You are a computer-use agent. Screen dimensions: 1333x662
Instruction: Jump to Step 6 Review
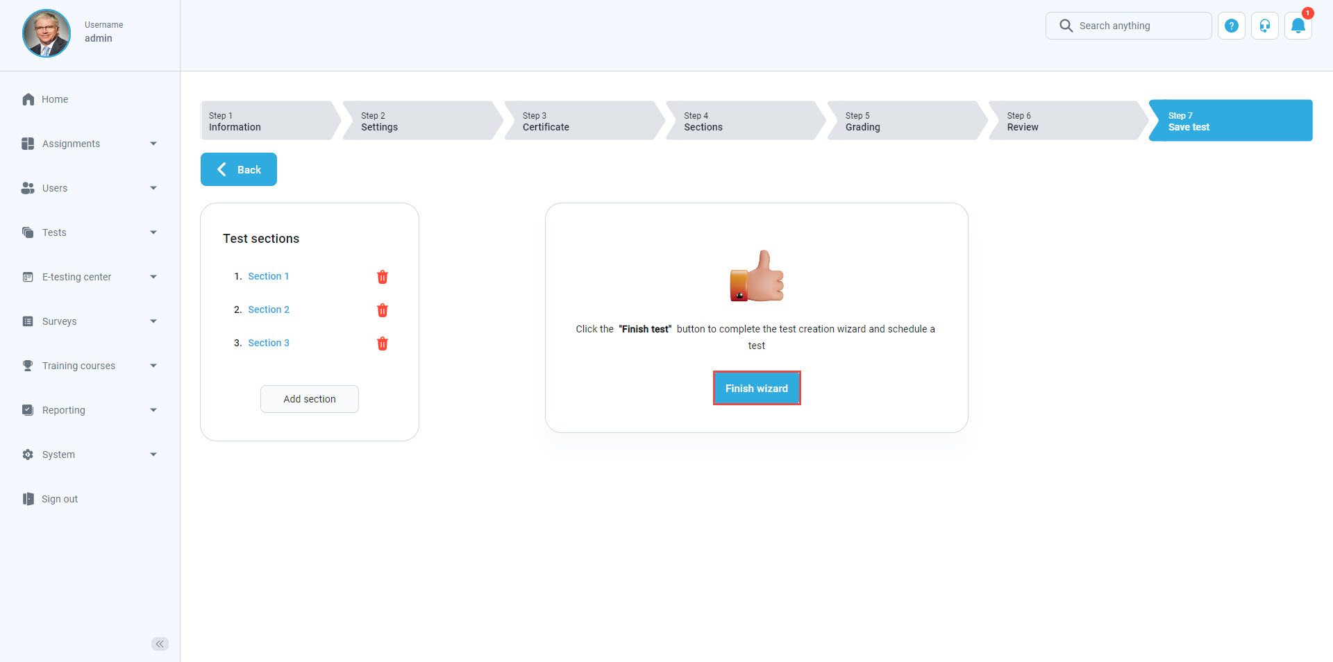(x=1066, y=121)
